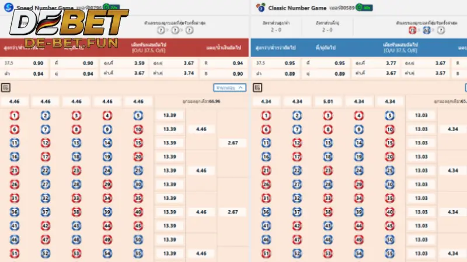Select ball 13 in Speed Number Game
Viewport: 467px width, 262px height.
76,143
